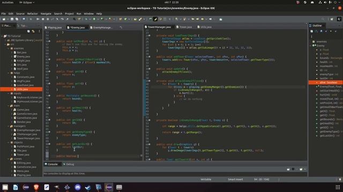Screen dimensions: 343x192
Task: Open the Package Explorer view menu
Action: click(x=39, y=31)
